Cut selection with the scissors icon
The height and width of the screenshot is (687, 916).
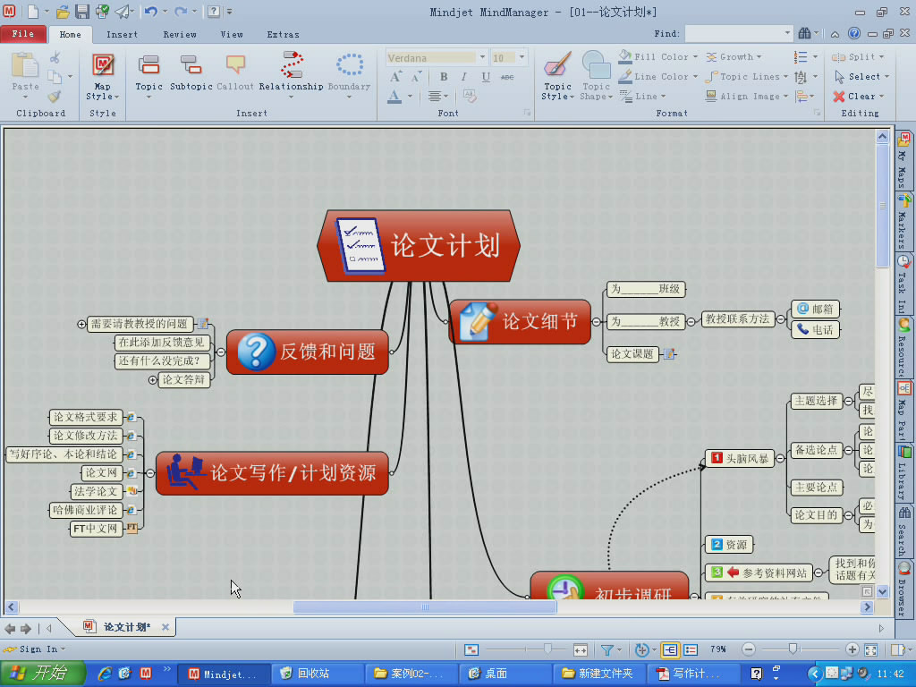[55, 58]
